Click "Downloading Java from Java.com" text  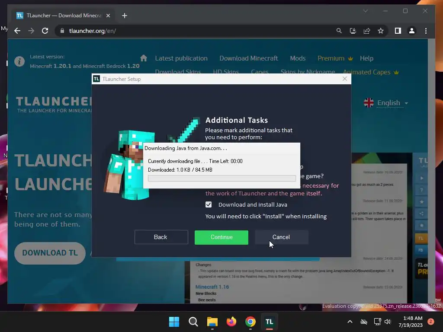pos(186,148)
